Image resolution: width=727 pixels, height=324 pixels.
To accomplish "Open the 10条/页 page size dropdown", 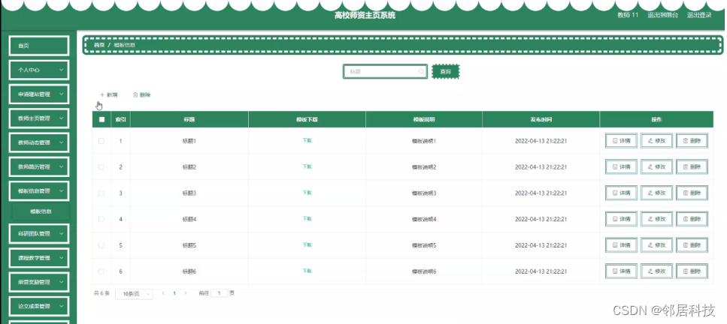I will [134, 294].
